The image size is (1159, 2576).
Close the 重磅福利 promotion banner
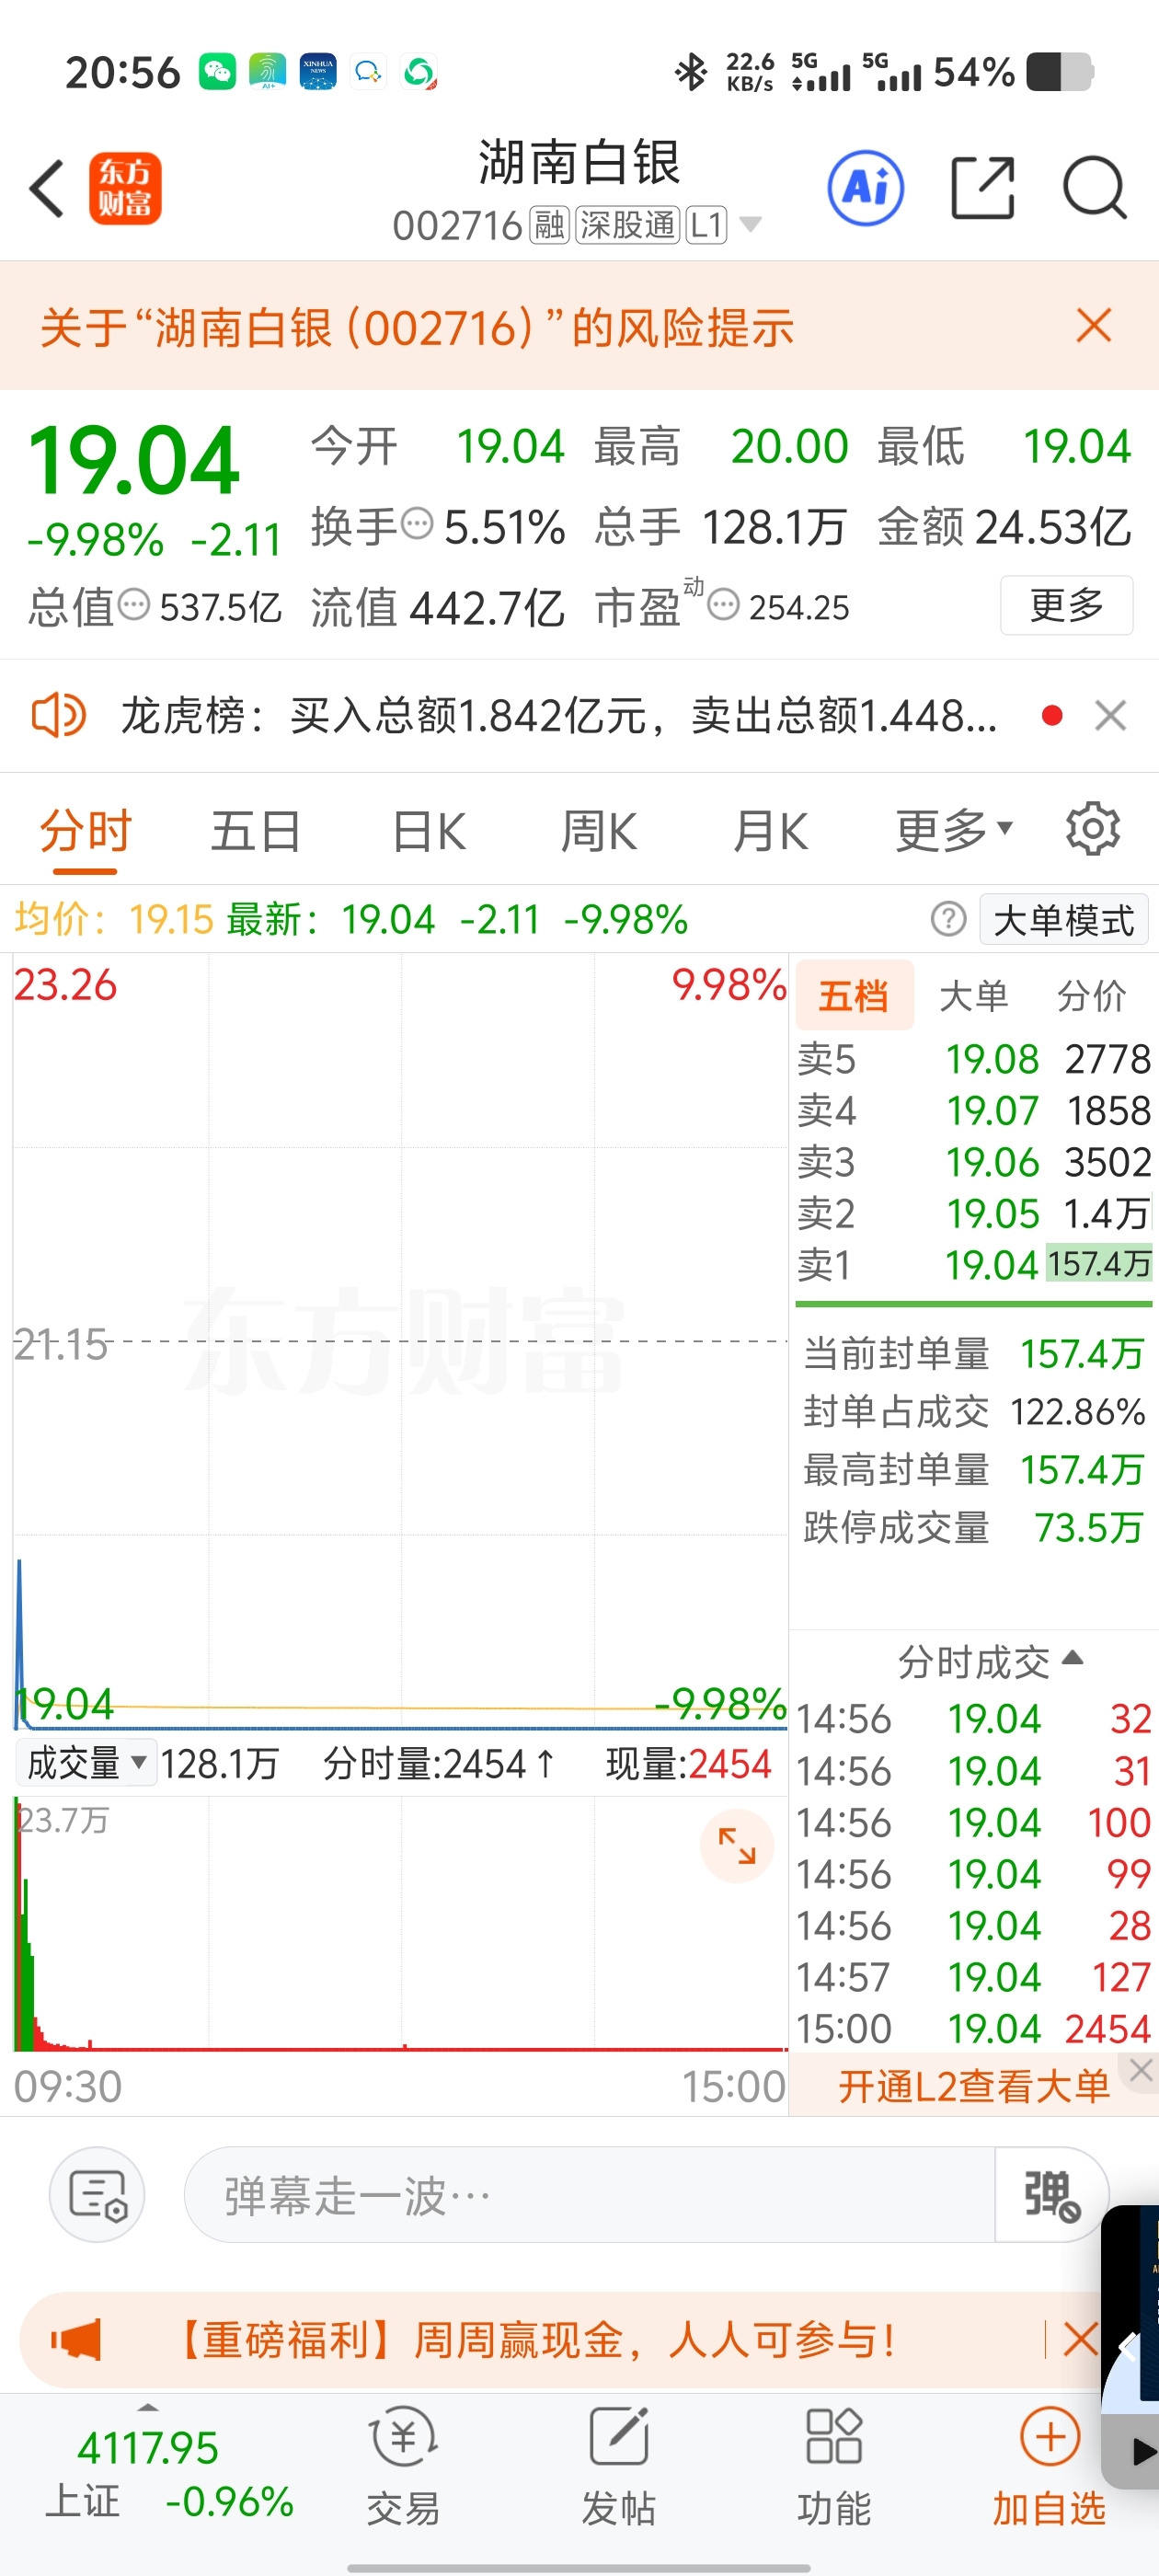point(1080,2340)
